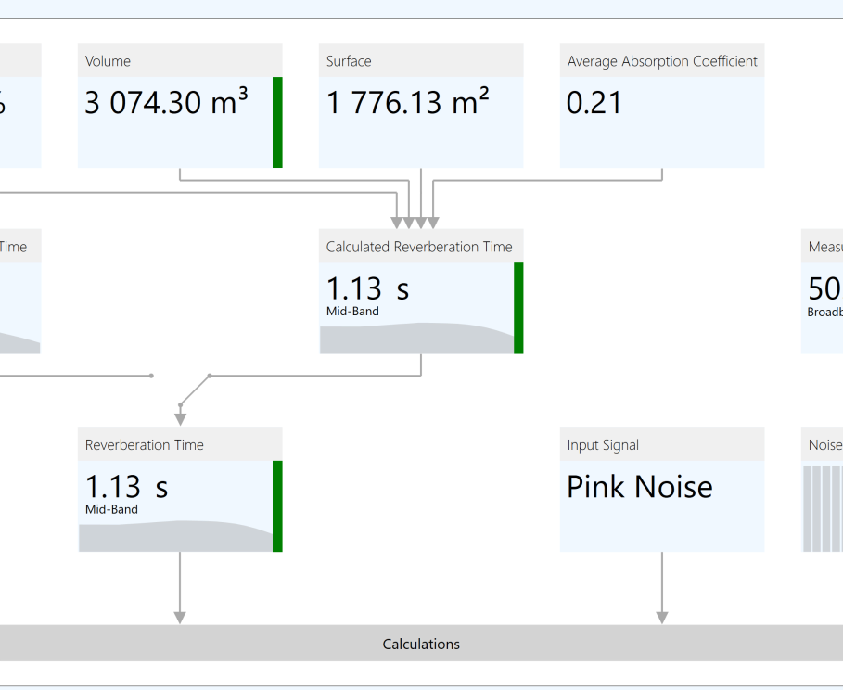
Task: Open the Noise tile bar chart
Action: tap(823, 507)
